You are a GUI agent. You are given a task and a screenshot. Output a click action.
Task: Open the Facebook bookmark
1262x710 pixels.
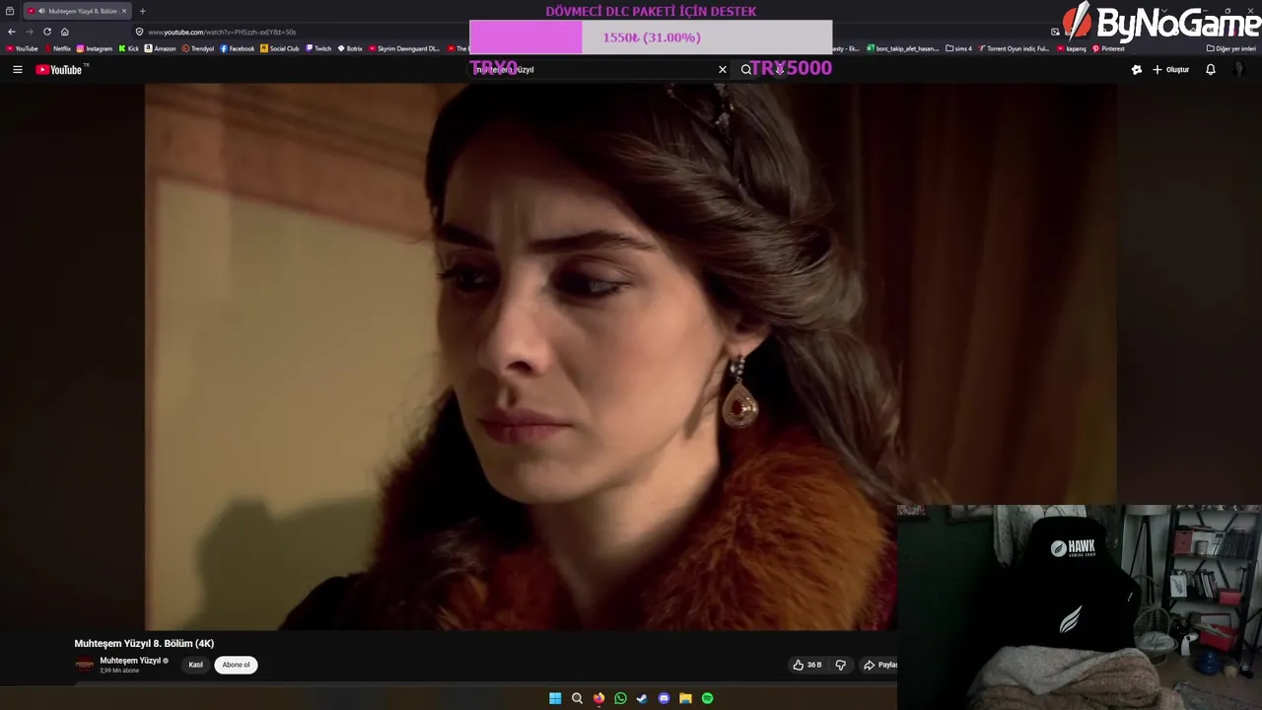click(x=238, y=48)
